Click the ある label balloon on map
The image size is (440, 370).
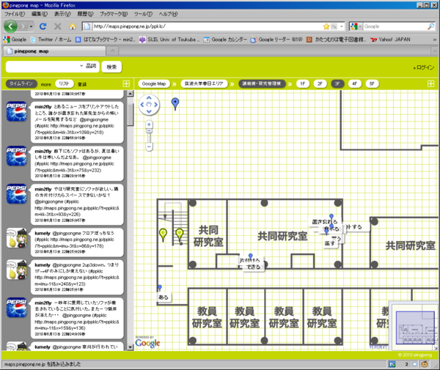pyautogui.click(x=164, y=297)
